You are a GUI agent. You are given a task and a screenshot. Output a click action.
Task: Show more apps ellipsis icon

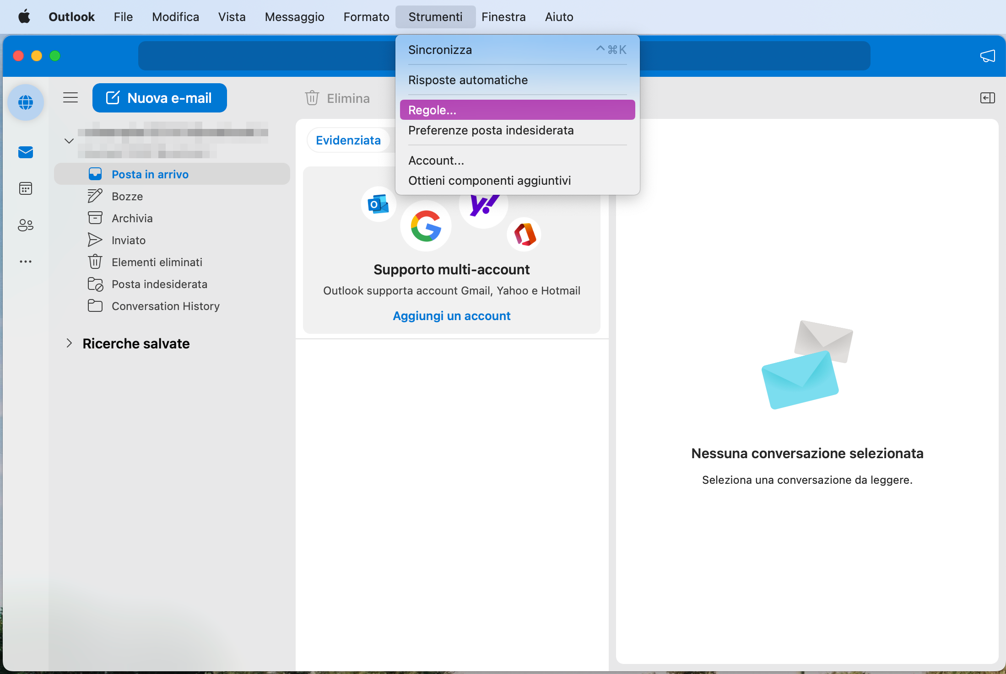pyautogui.click(x=26, y=262)
